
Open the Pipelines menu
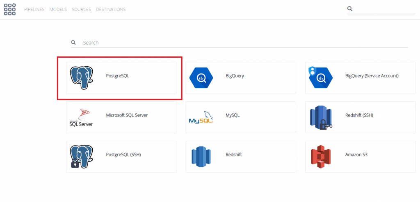coord(34,9)
